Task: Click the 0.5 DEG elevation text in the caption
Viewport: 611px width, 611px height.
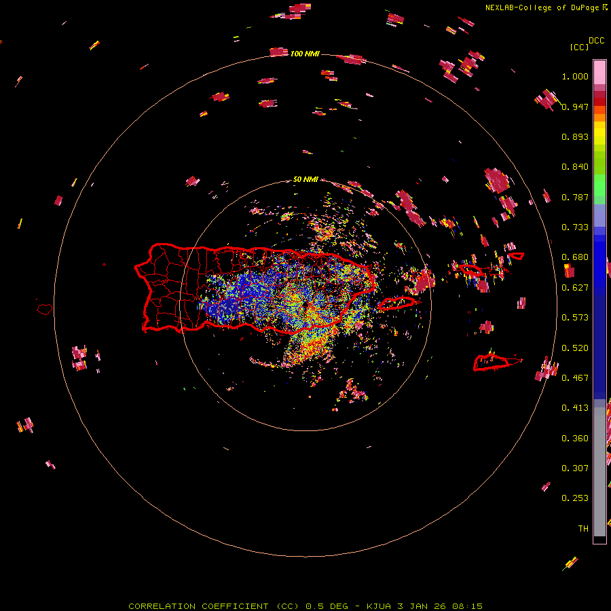Action: 327,606
